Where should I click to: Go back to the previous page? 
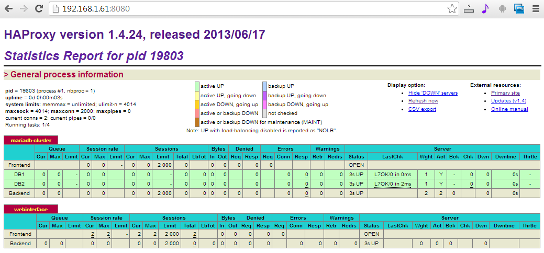pos(8,9)
